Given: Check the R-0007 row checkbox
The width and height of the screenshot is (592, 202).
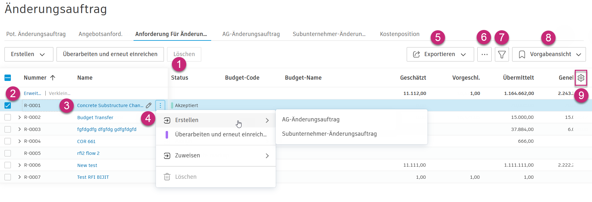Looking at the screenshot, I should coord(8,177).
